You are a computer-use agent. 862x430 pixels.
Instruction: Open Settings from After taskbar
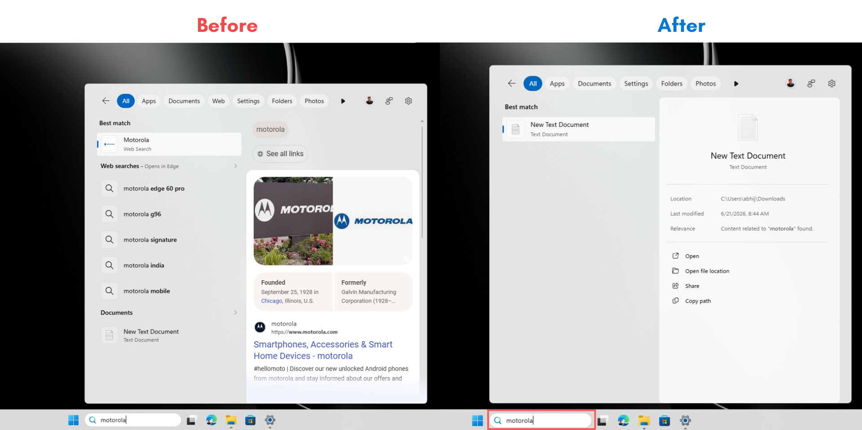pos(685,421)
